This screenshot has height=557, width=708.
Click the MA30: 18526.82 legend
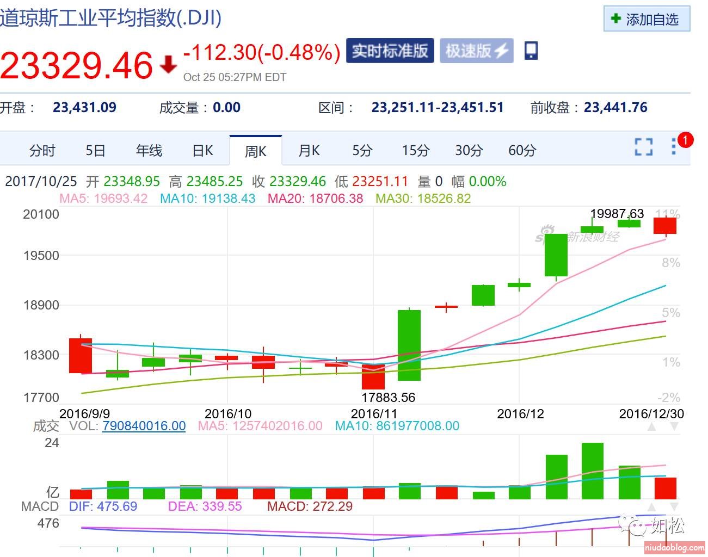point(423,198)
